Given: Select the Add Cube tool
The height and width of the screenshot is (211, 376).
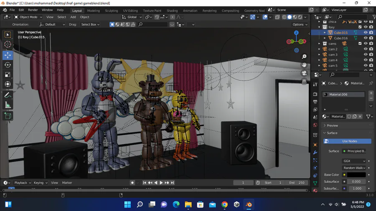Looking at the screenshot, I should [x=8, y=116].
